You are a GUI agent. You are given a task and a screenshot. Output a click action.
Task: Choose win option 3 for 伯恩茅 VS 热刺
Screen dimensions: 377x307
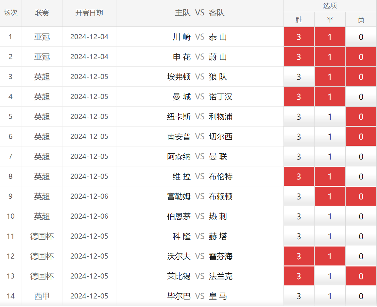[x=299, y=216]
